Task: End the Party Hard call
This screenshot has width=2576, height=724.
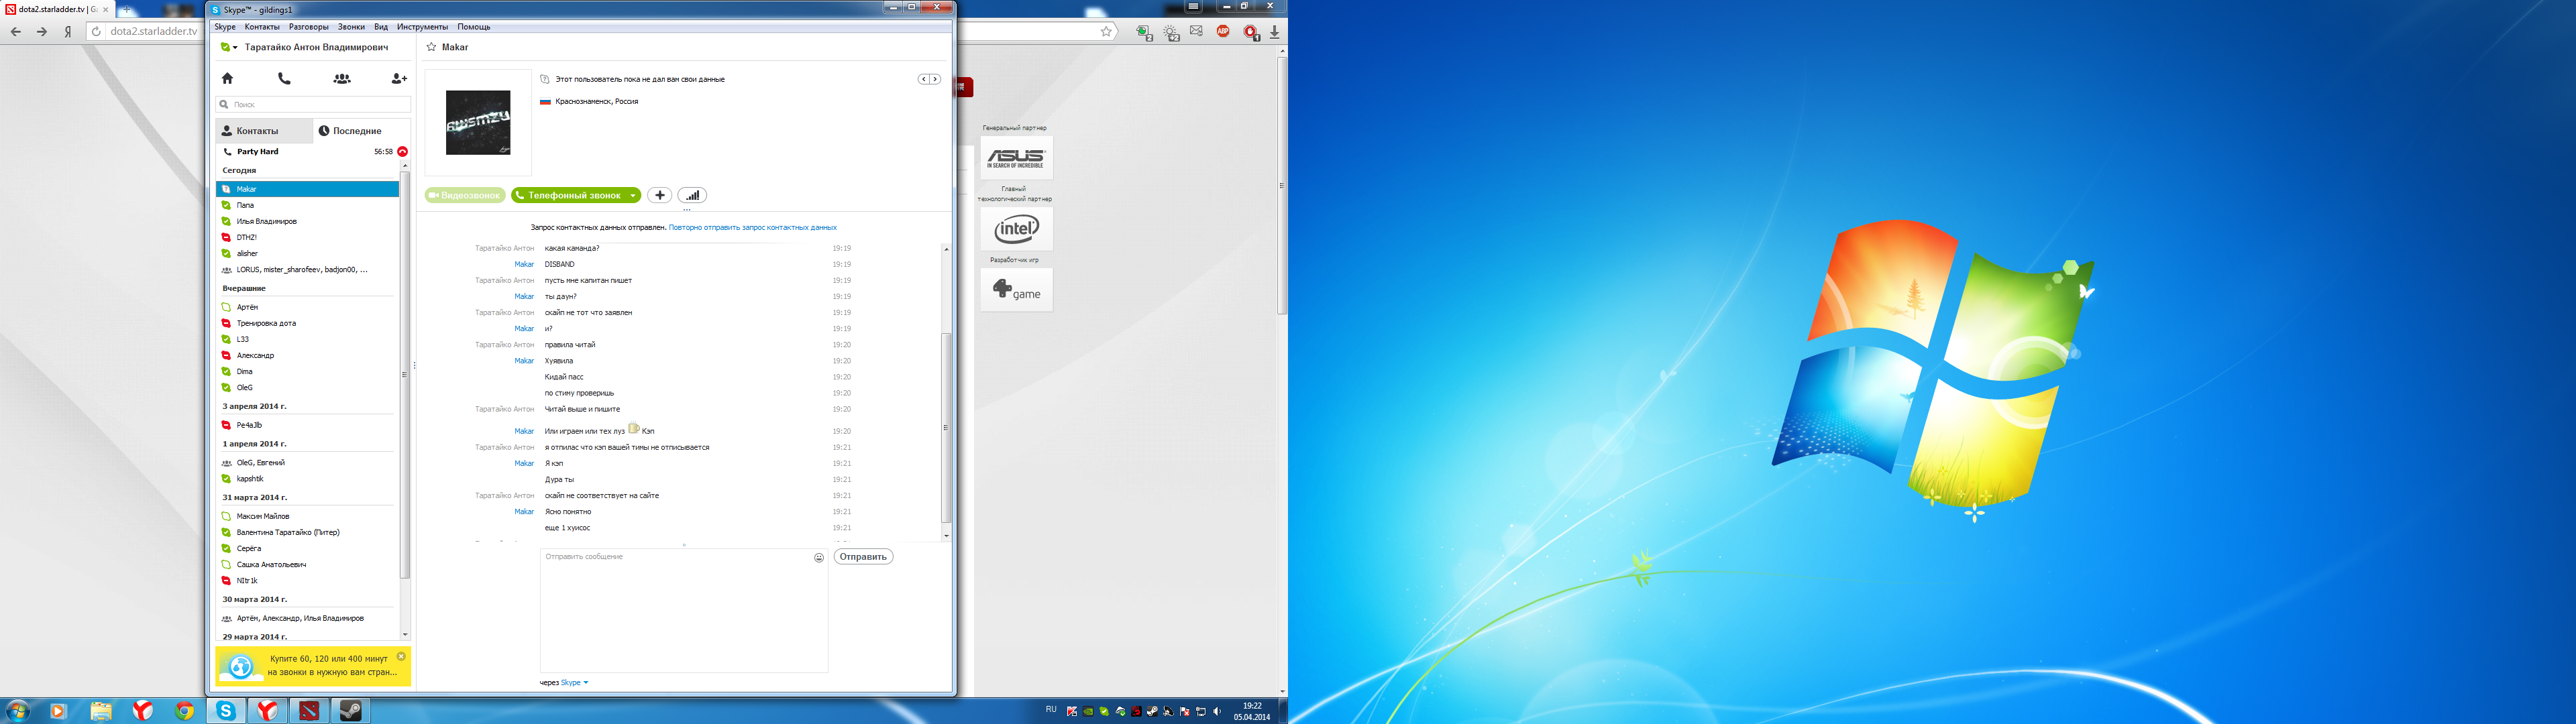Action: coord(403,152)
